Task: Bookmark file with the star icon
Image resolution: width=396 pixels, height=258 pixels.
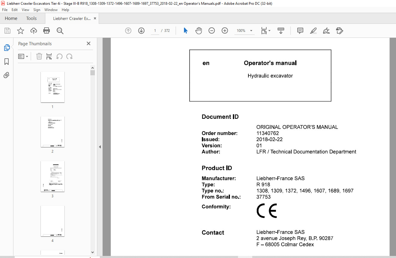Action: click(20, 31)
